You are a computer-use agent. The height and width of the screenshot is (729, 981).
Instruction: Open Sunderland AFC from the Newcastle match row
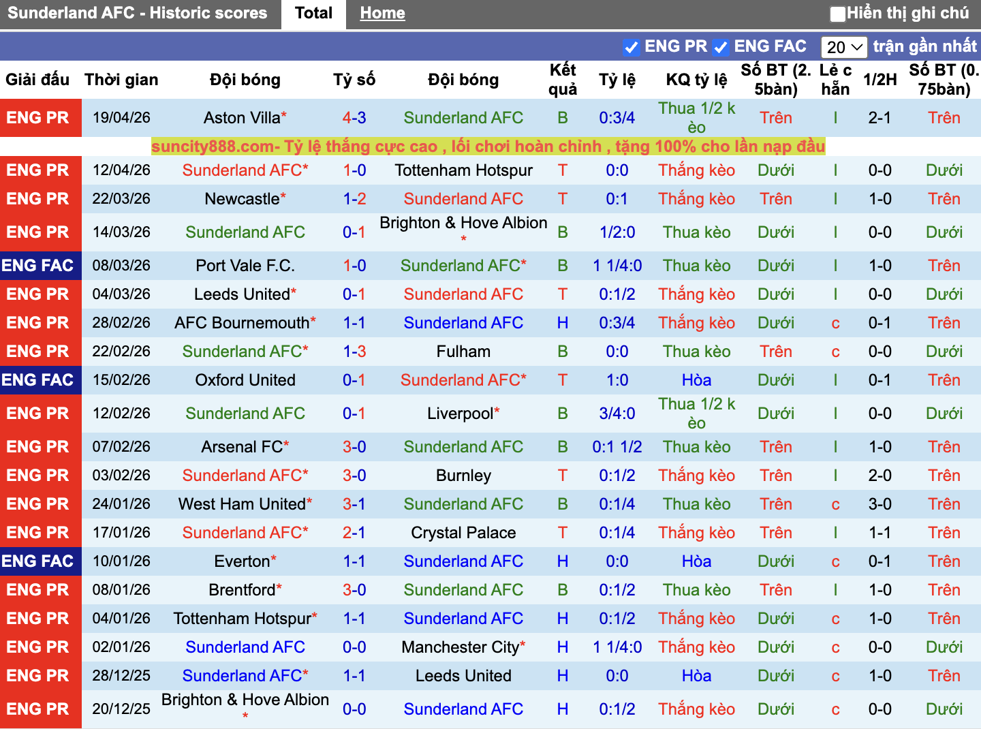(x=464, y=198)
